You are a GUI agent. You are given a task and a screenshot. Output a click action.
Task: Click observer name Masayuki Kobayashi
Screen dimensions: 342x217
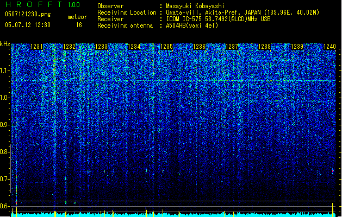(195, 6)
